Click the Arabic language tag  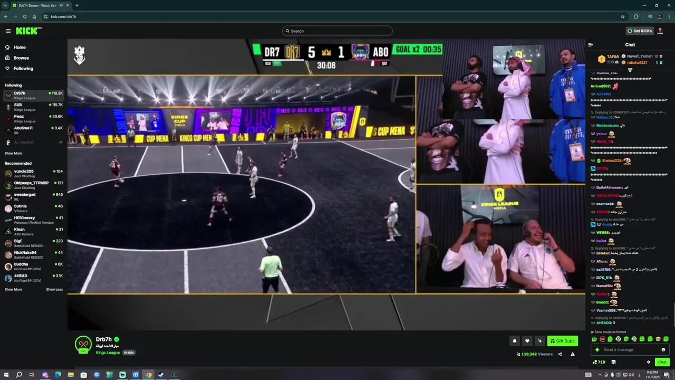(x=129, y=353)
